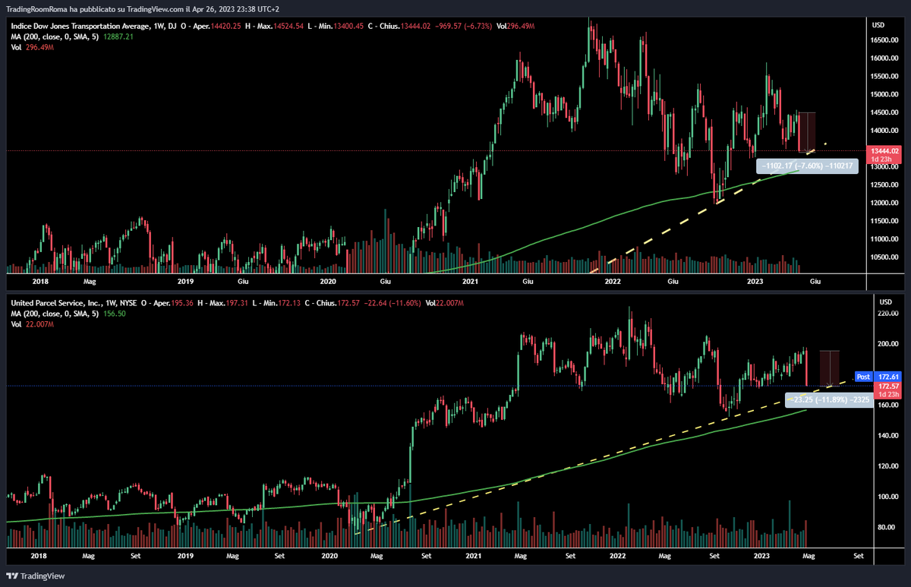Click the Vol 22.007M indicator under UPS MA
911x587 pixels.
(33, 324)
